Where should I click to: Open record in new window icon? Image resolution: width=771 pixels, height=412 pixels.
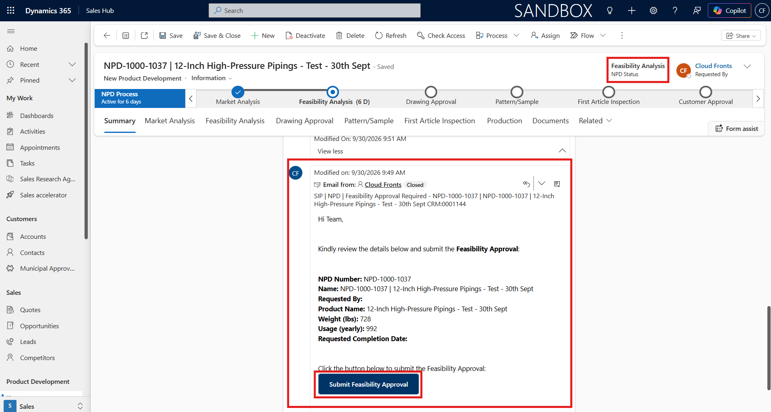[144, 35]
